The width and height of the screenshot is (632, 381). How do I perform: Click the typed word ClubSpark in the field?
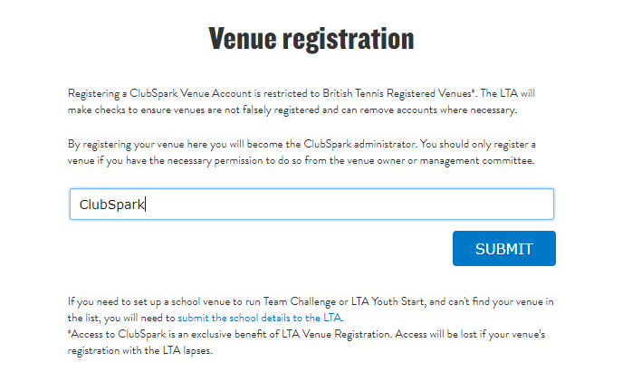pos(111,204)
